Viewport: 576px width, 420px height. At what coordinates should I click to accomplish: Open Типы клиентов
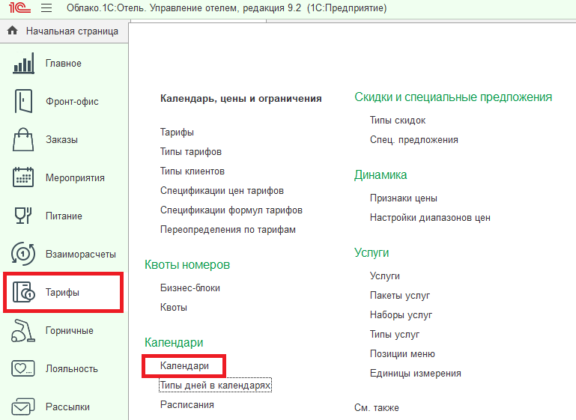point(192,171)
